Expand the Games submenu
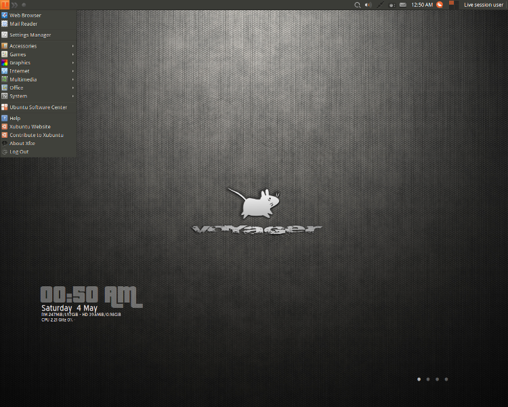Screen dimensions: 508x407 pyautogui.click(x=38, y=54)
